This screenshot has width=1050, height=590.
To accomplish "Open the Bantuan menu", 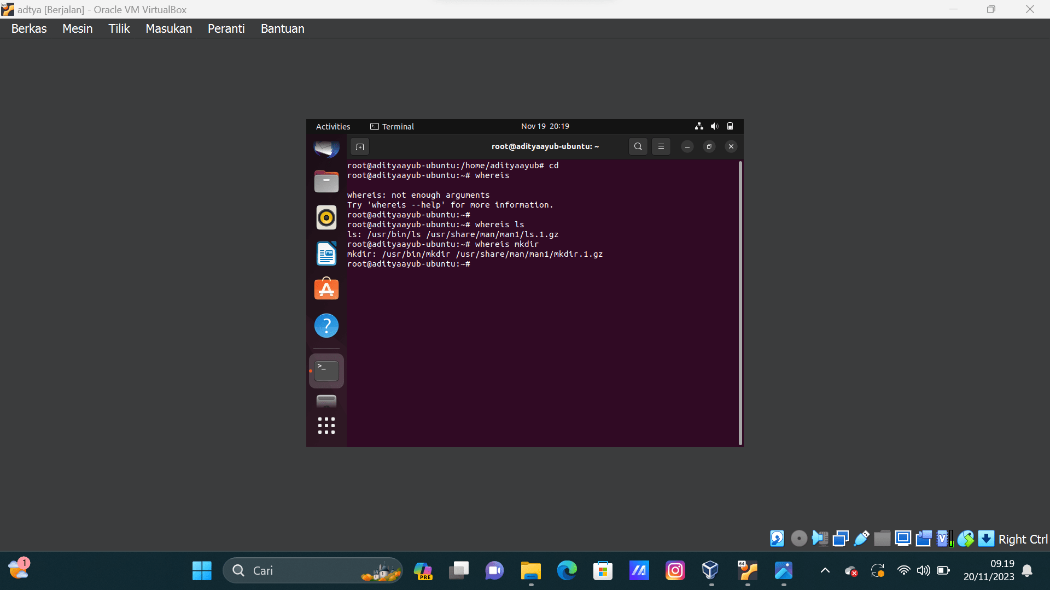I will (282, 28).
